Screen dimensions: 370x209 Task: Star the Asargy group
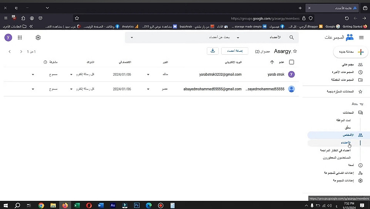tap(295, 51)
